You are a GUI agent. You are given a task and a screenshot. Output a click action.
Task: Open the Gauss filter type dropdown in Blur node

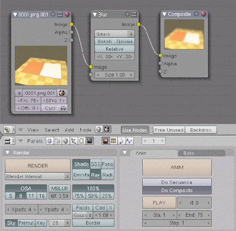[x=114, y=34]
